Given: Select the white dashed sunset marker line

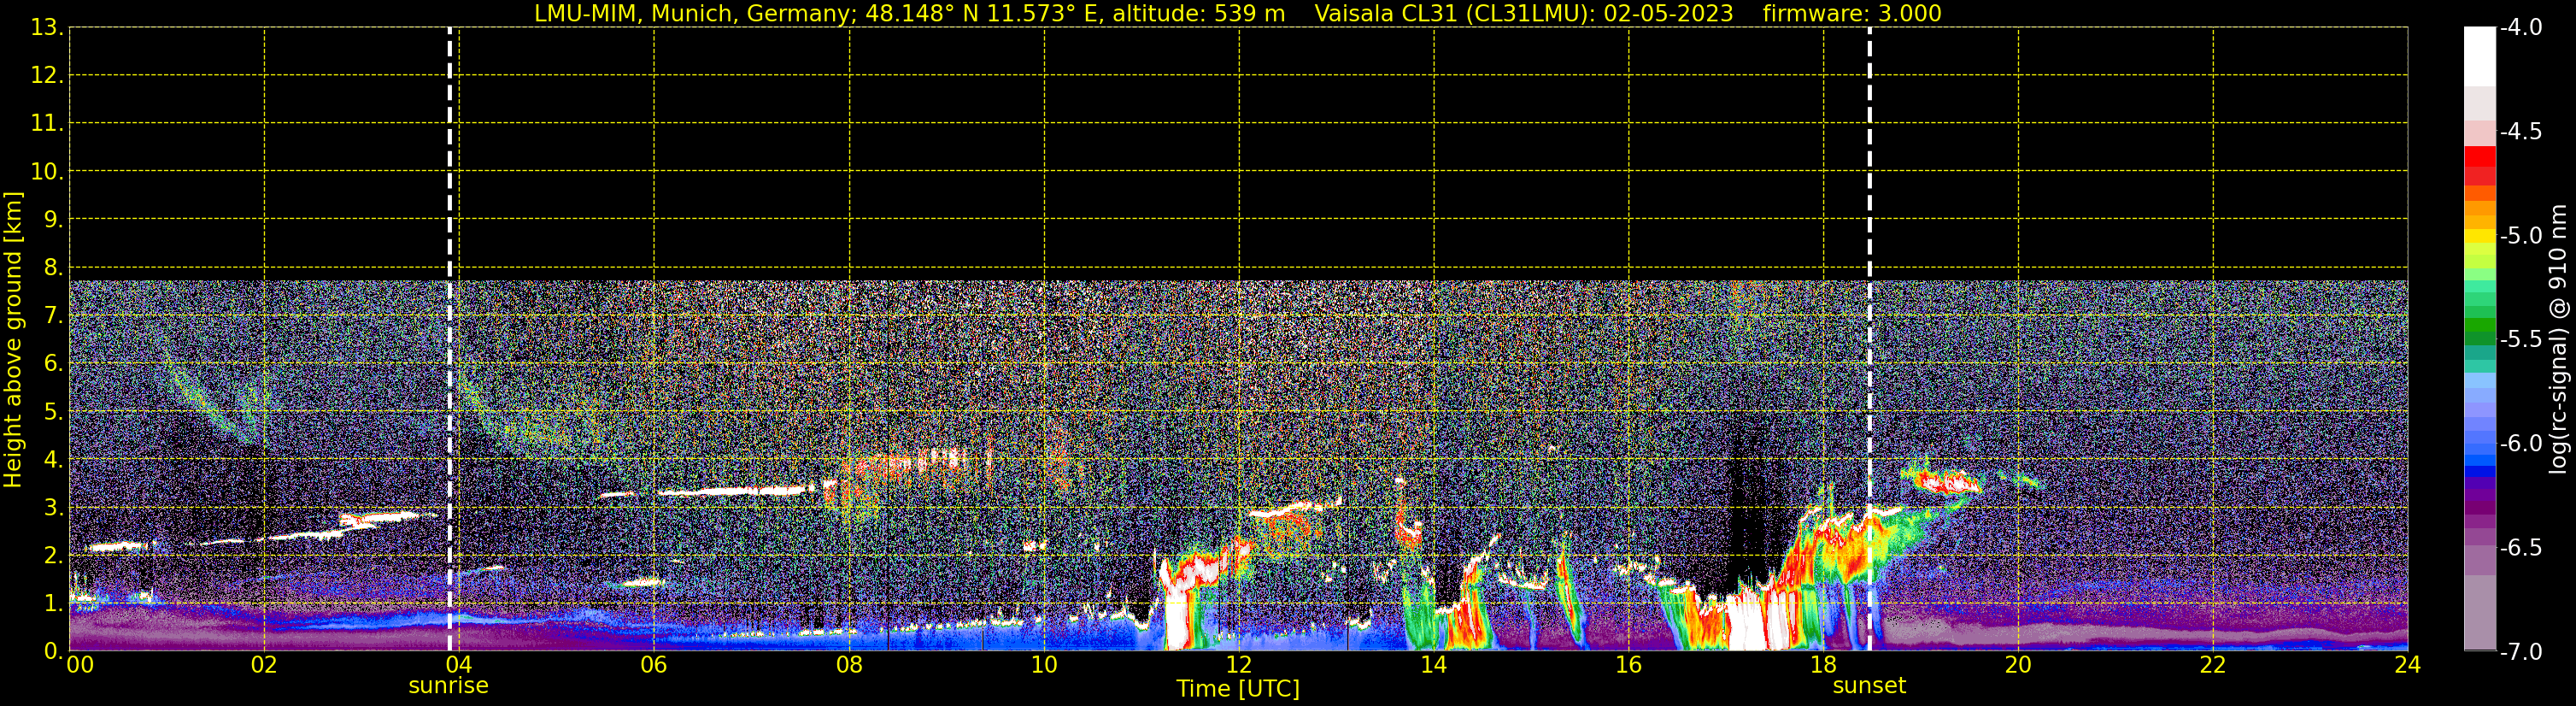Looking at the screenshot, I should 1869,339.
